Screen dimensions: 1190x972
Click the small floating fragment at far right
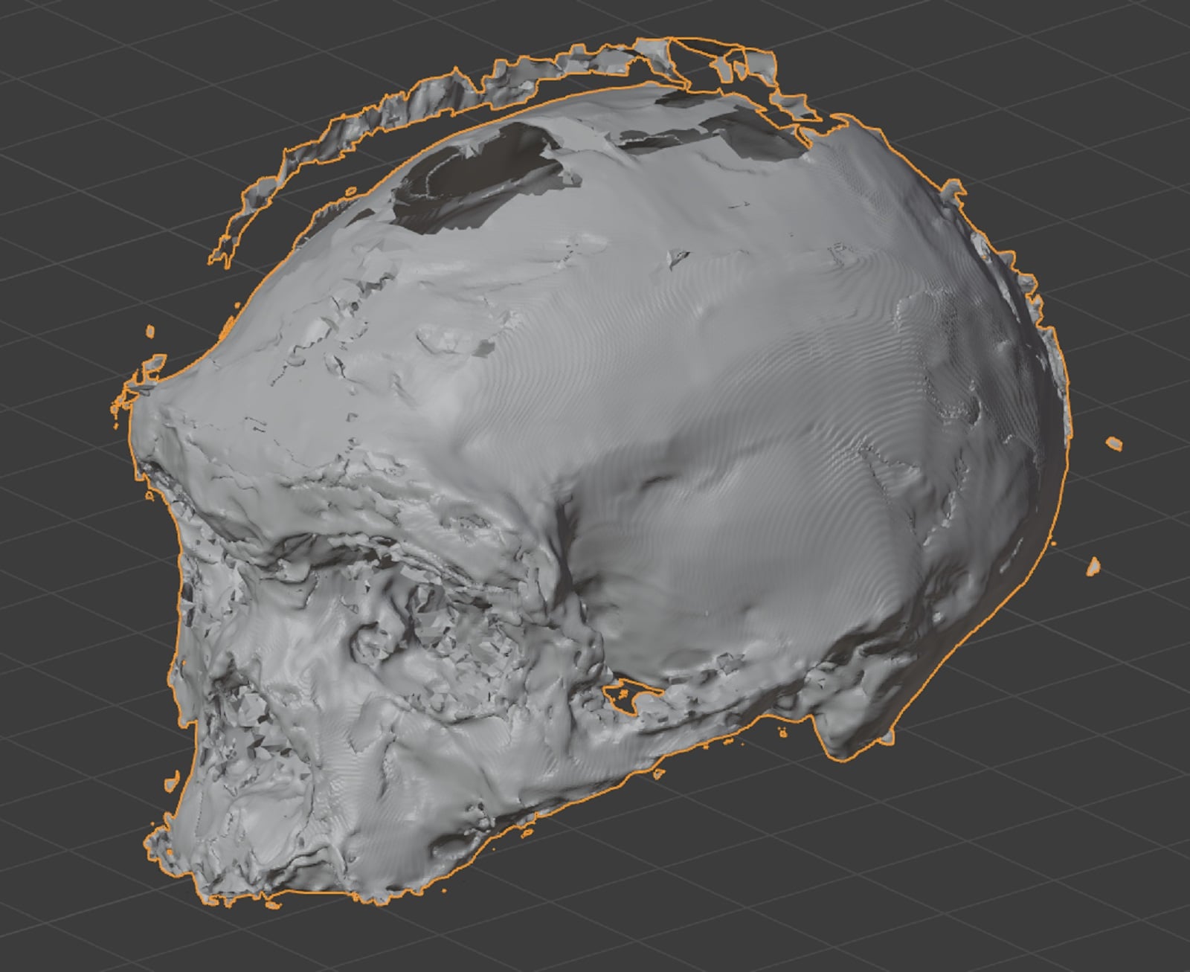(1113, 444)
